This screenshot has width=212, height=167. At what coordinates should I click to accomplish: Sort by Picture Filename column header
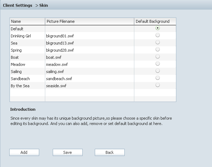89,21
